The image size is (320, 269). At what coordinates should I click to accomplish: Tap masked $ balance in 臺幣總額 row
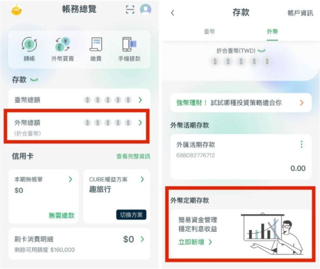tap(108, 100)
